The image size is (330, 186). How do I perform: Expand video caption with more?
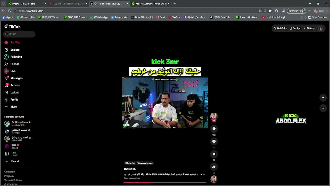click(x=202, y=174)
